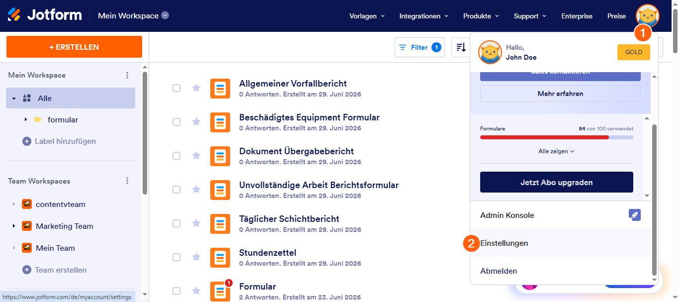The image size is (679, 302).
Task: Click Jetzt Abo upgraden
Action: tap(557, 182)
